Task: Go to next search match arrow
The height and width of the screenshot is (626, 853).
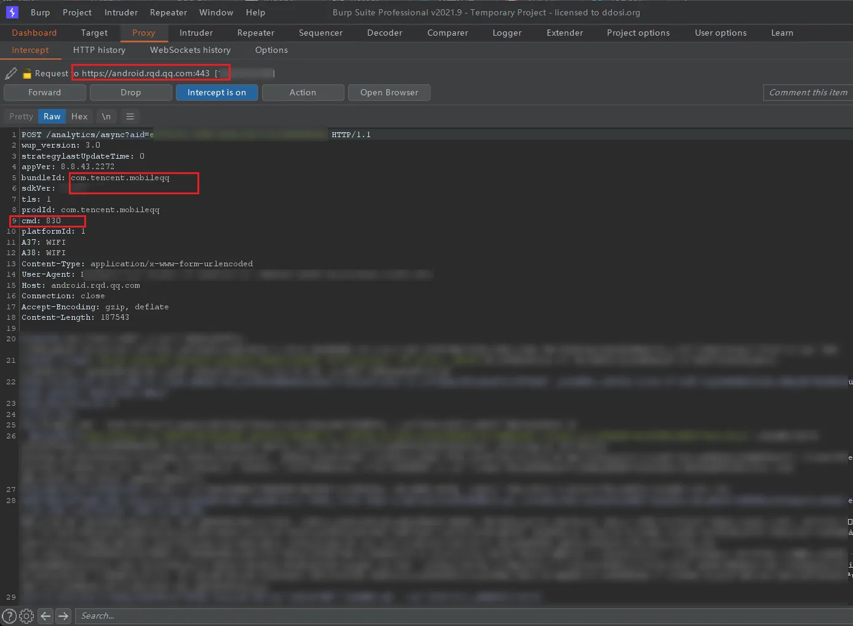Action: click(x=63, y=616)
